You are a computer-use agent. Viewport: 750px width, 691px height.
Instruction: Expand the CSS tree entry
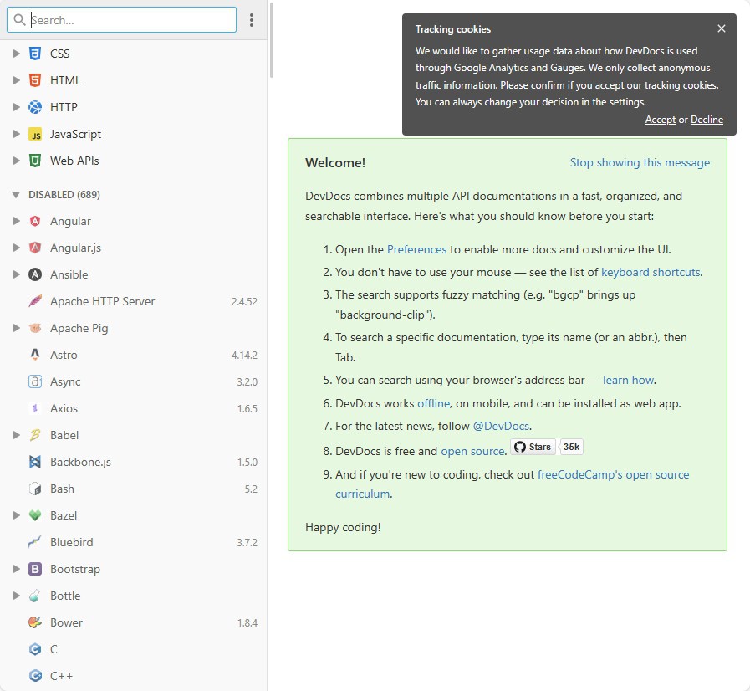pos(16,54)
